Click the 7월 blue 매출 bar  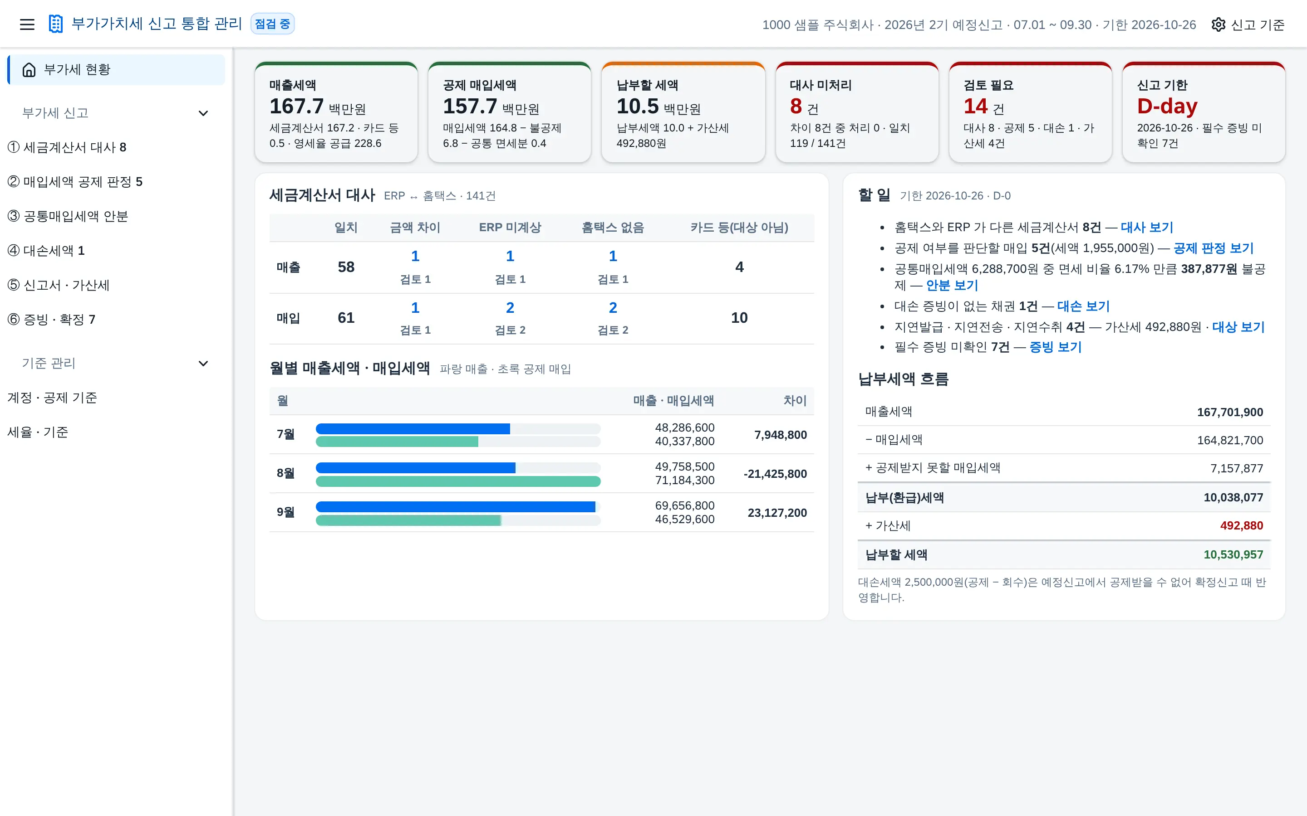tap(413, 429)
